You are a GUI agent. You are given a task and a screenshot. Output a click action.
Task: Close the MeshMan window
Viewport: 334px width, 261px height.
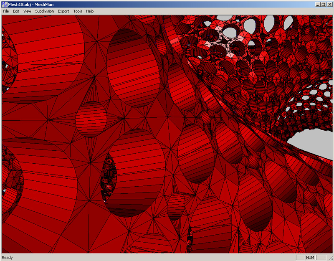329,4
